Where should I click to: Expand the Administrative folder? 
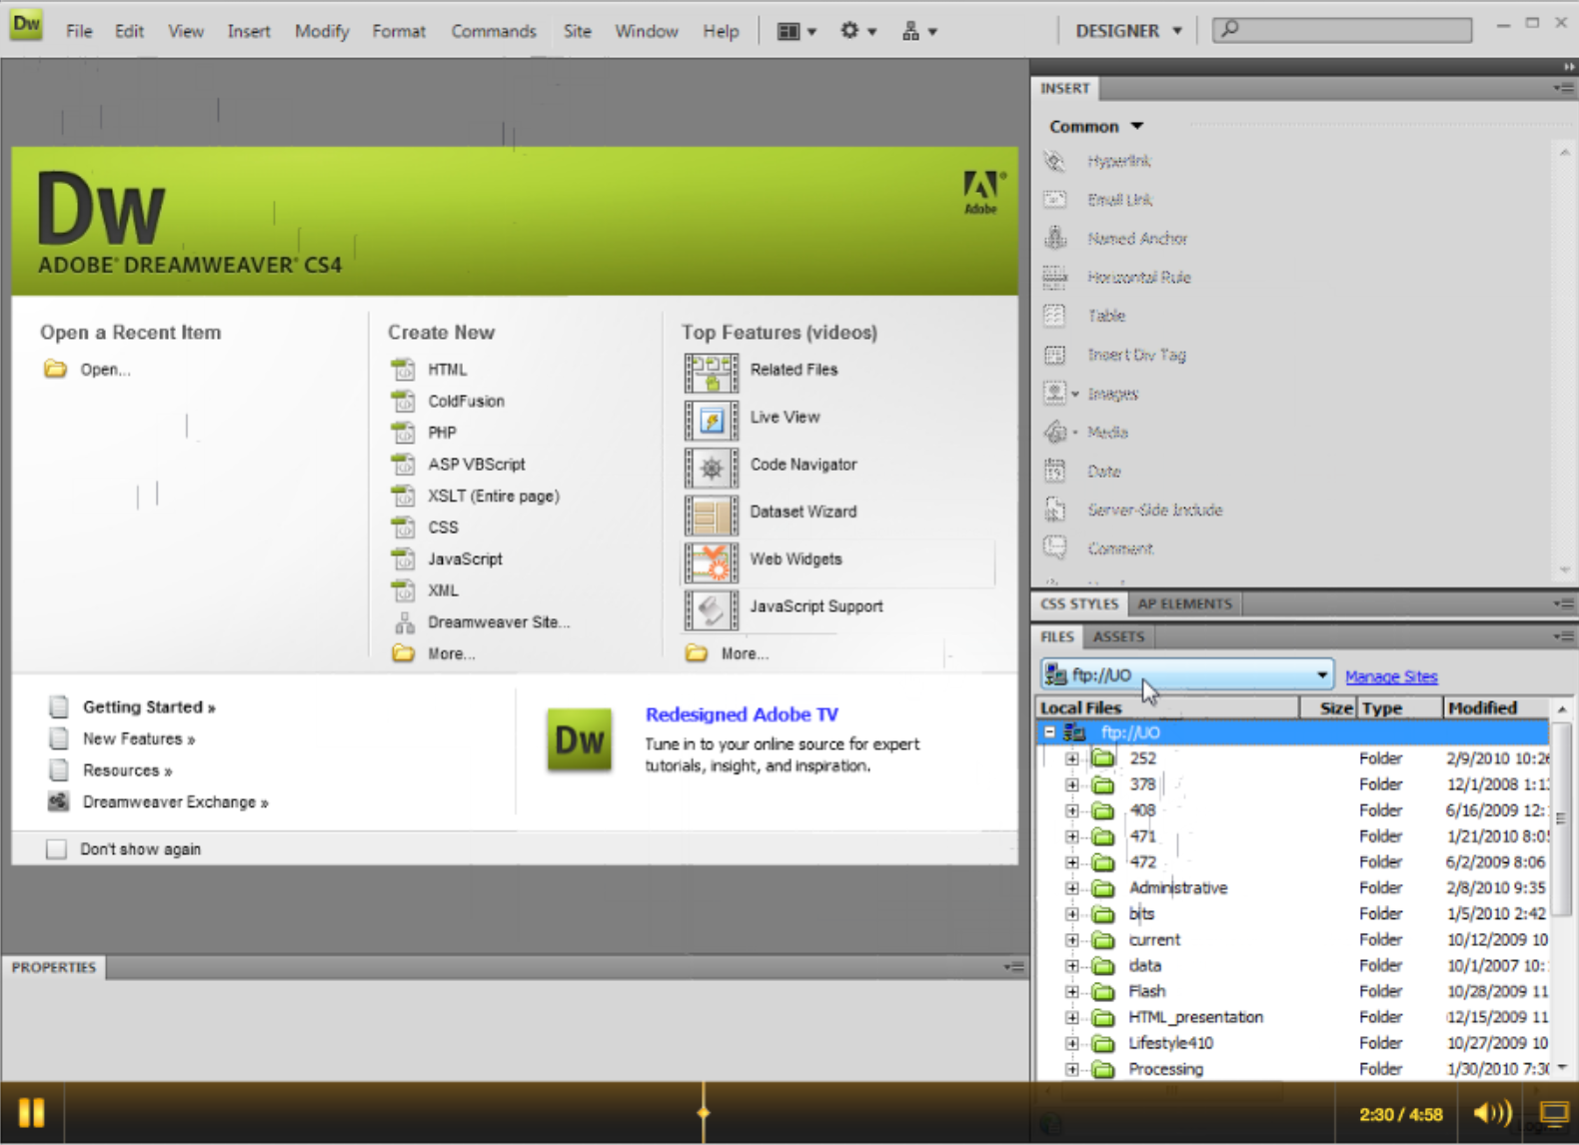[1071, 888]
